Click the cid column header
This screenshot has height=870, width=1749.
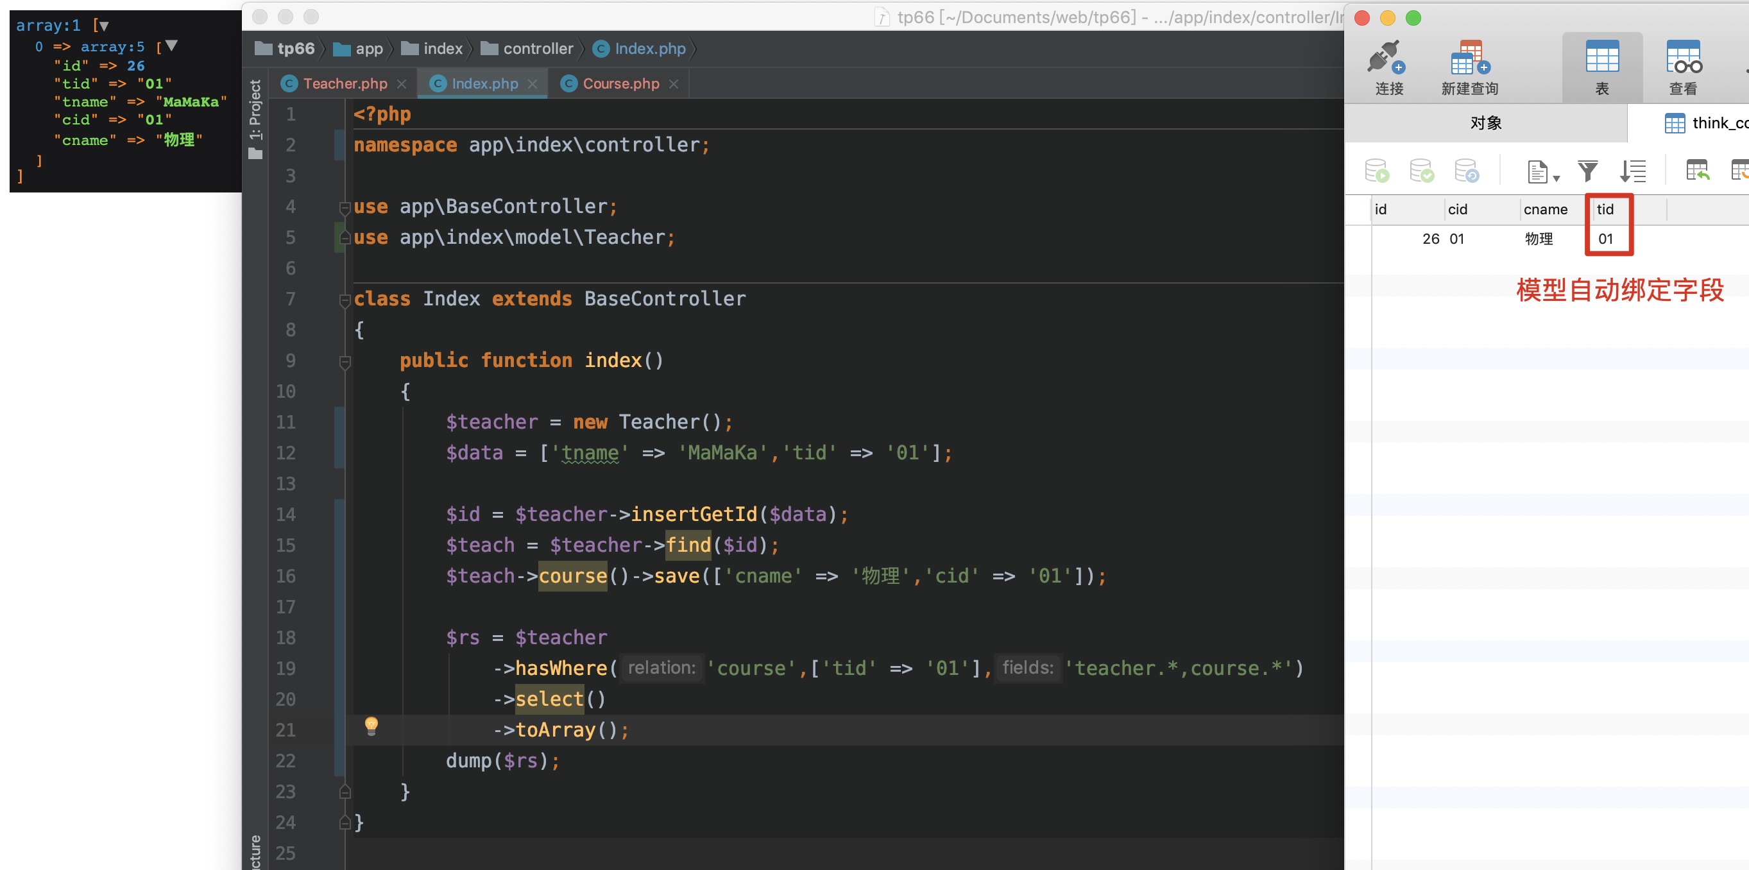pyautogui.click(x=1481, y=209)
